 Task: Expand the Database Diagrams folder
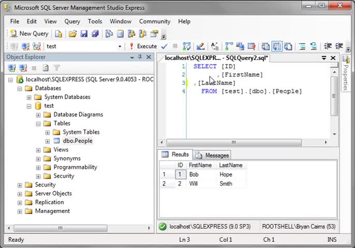tap(38, 115)
